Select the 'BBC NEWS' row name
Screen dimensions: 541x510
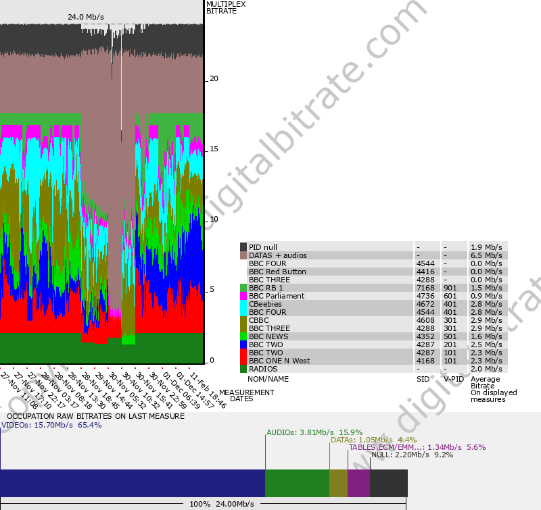click(268, 336)
